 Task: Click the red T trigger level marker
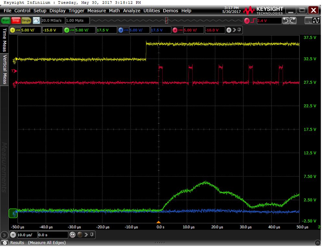(14, 71)
